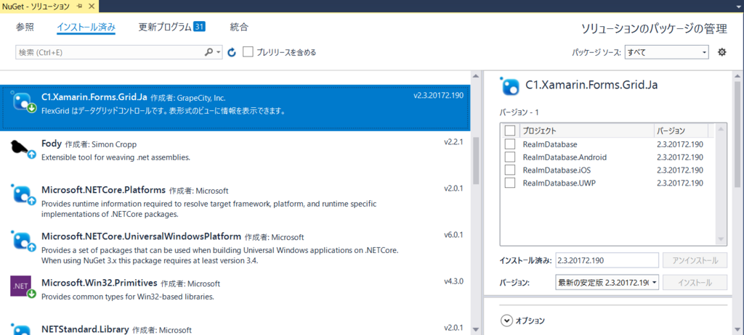Click the Fody bird package icon
This screenshot has height=335, width=744.
23,149
